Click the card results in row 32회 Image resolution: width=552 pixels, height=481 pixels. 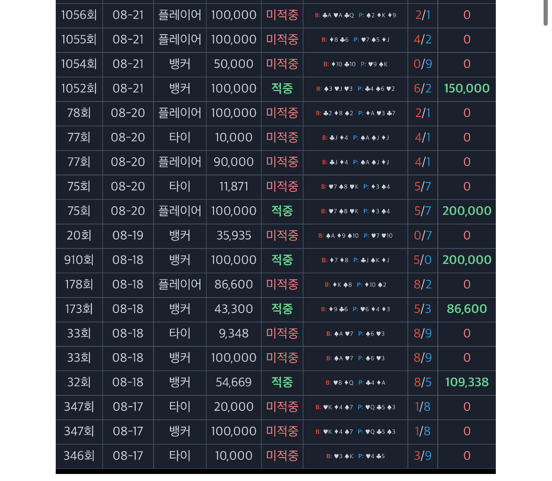[x=355, y=382]
